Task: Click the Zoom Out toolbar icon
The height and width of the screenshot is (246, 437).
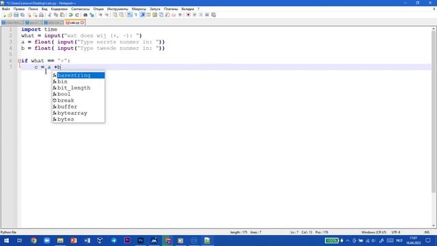Action: [107, 15]
